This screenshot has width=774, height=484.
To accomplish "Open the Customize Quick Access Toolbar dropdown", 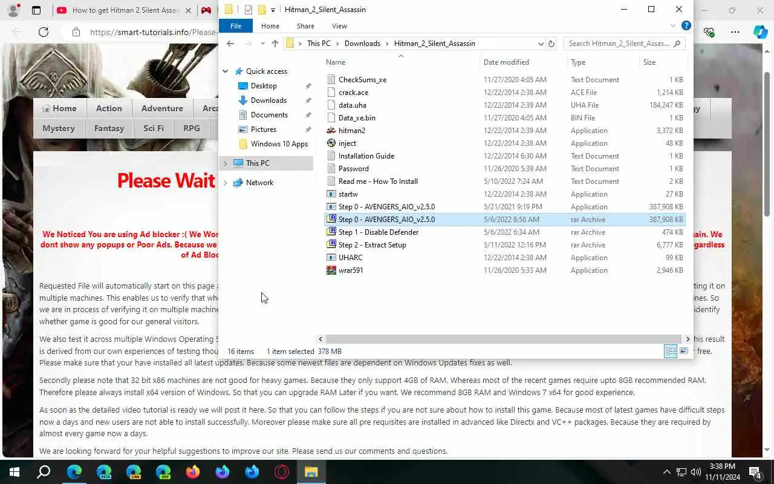I will tap(273, 10).
